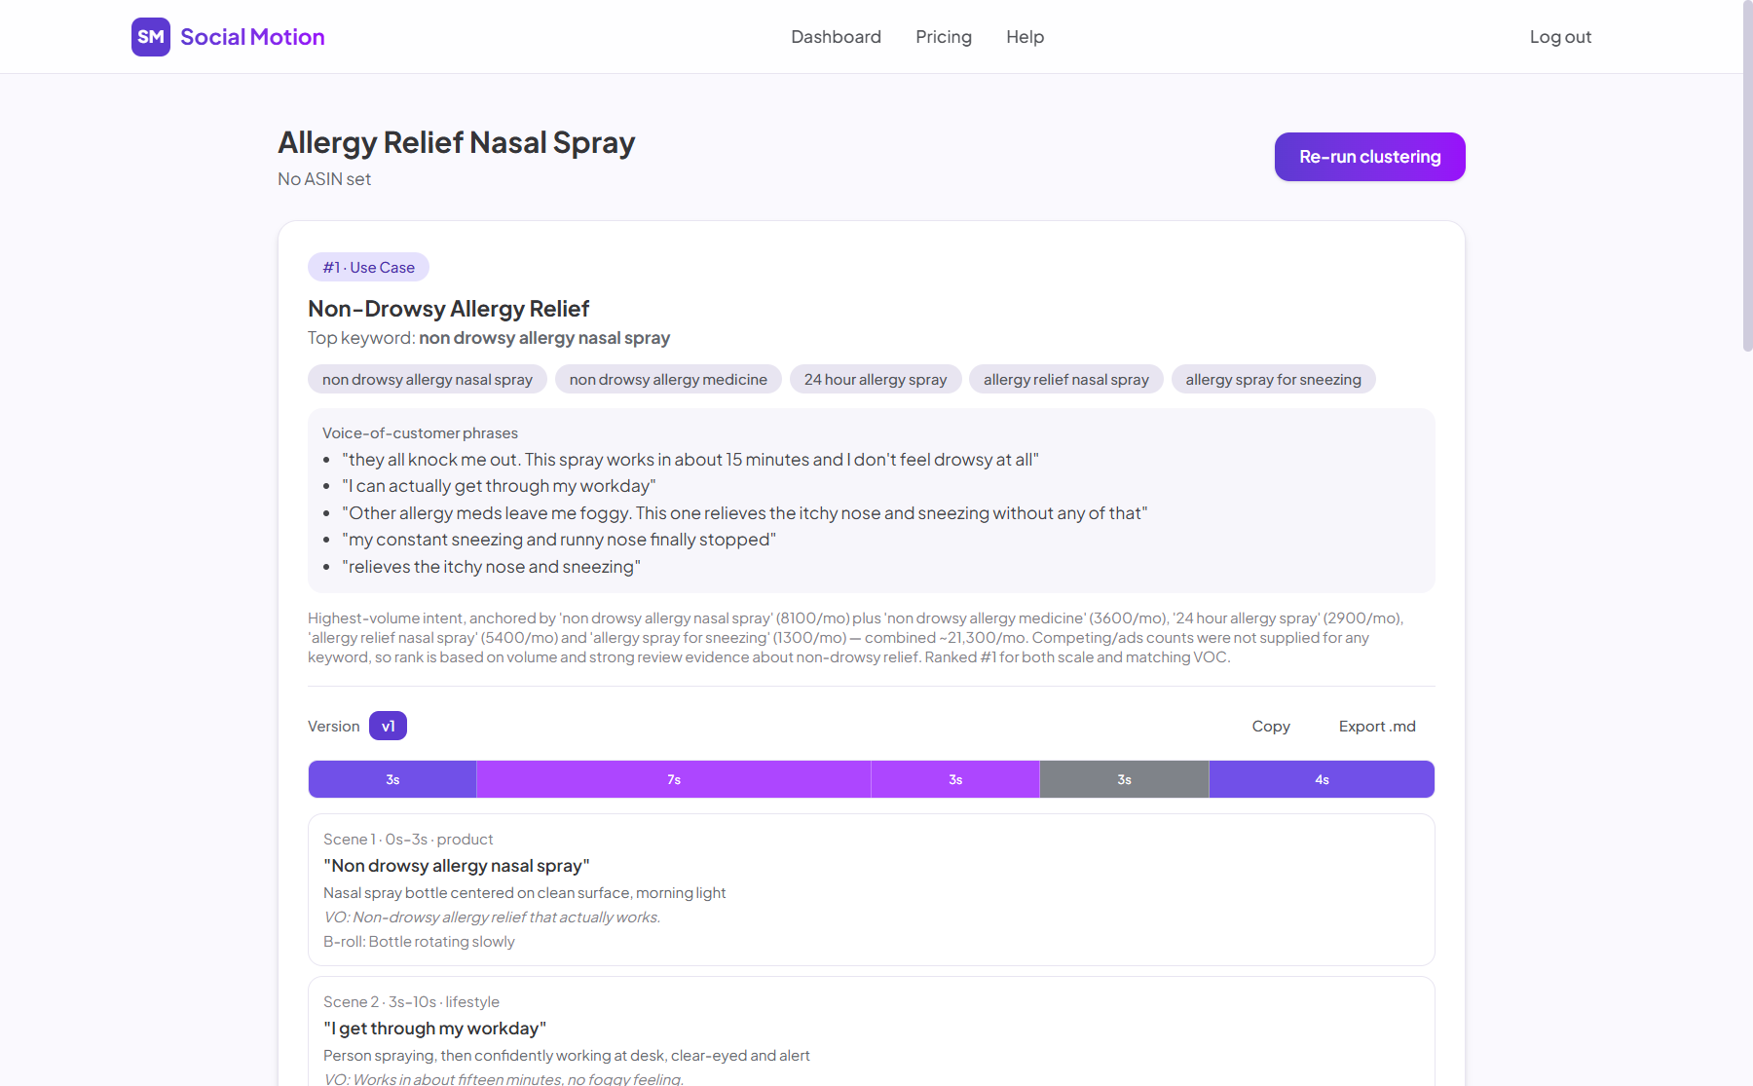Select the 4s timeline segment
Screen dimensions: 1753x1086
1322,779
